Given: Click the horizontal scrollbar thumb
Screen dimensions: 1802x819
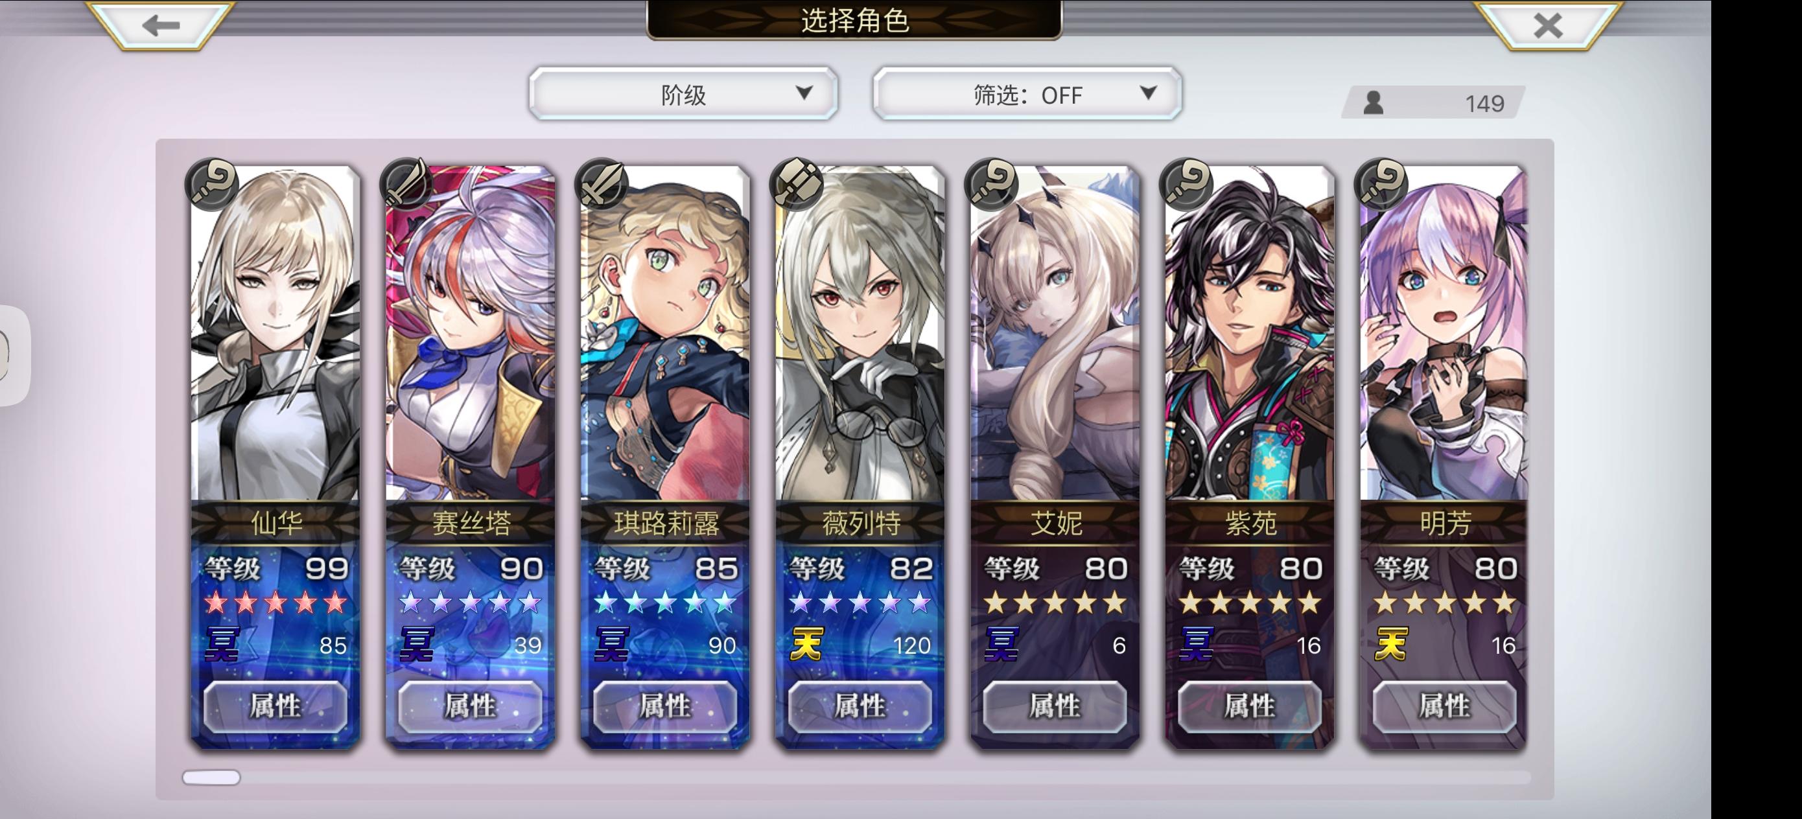Looking at the screenshot, I should tap(211, 777).
